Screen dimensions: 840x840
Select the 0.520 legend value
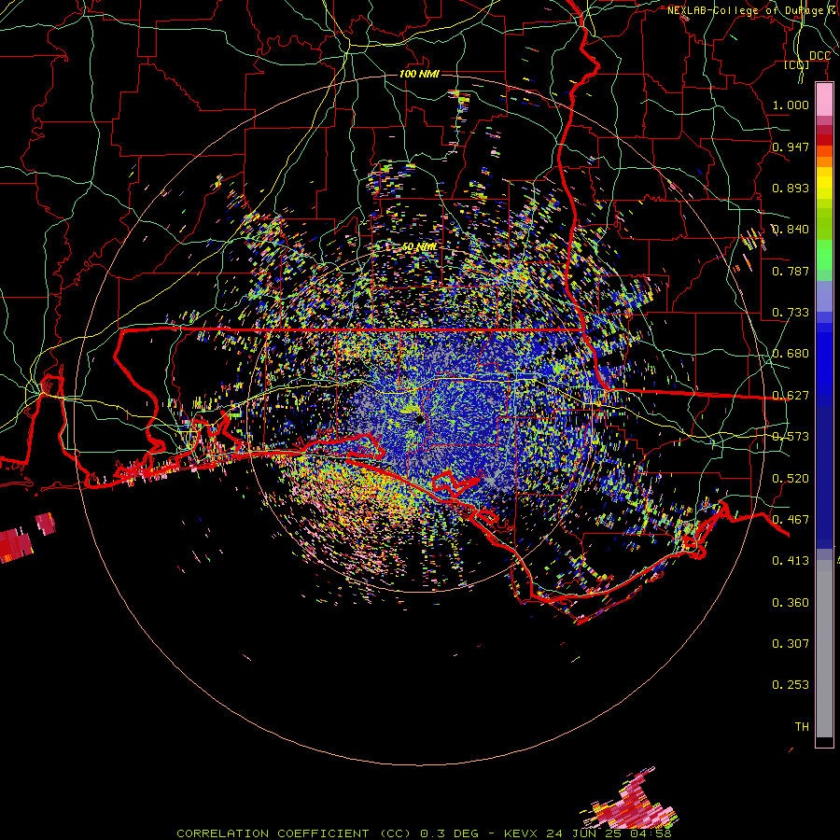tap(791, 478)
